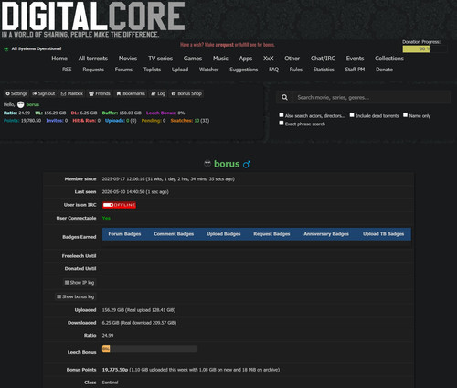Open the Bonus Shop
The height and width of the screenshot is (388, 457).
click(x=186, y=93)
